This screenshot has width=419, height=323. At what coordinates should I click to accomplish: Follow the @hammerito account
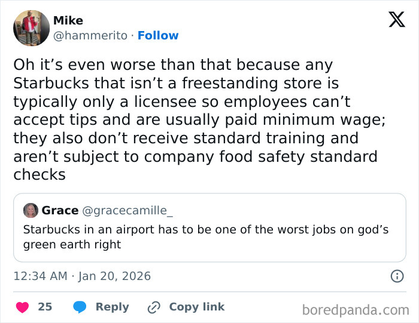(x=158, y=36)
